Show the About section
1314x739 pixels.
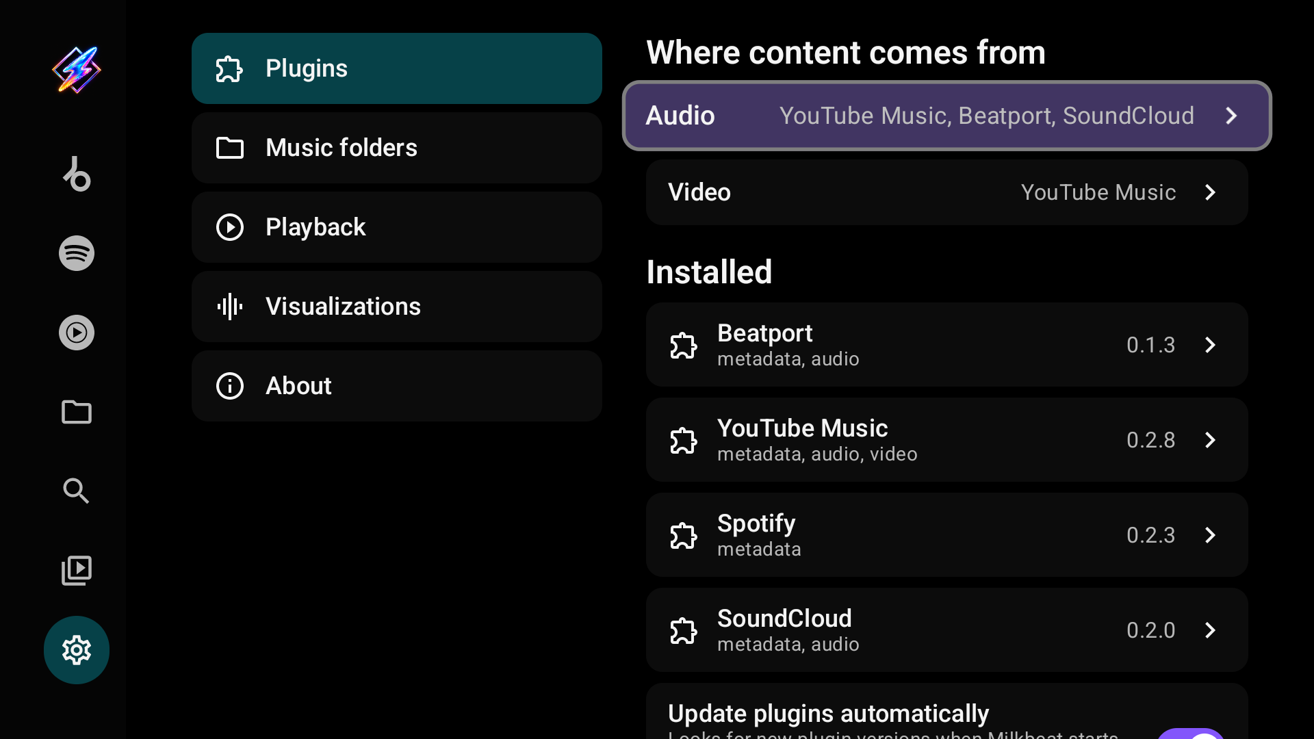tap(397, 386)
